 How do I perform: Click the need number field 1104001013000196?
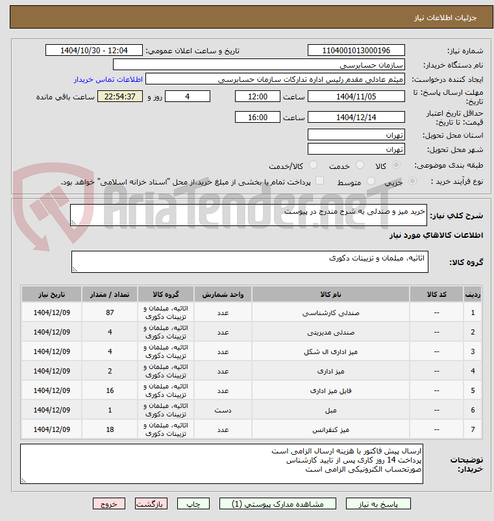tap(356, 50)
